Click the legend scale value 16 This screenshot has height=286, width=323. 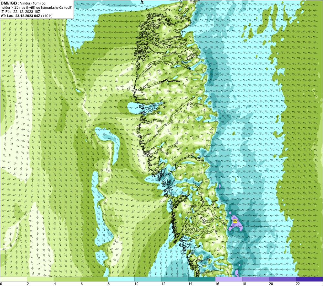tap(217, 284)
